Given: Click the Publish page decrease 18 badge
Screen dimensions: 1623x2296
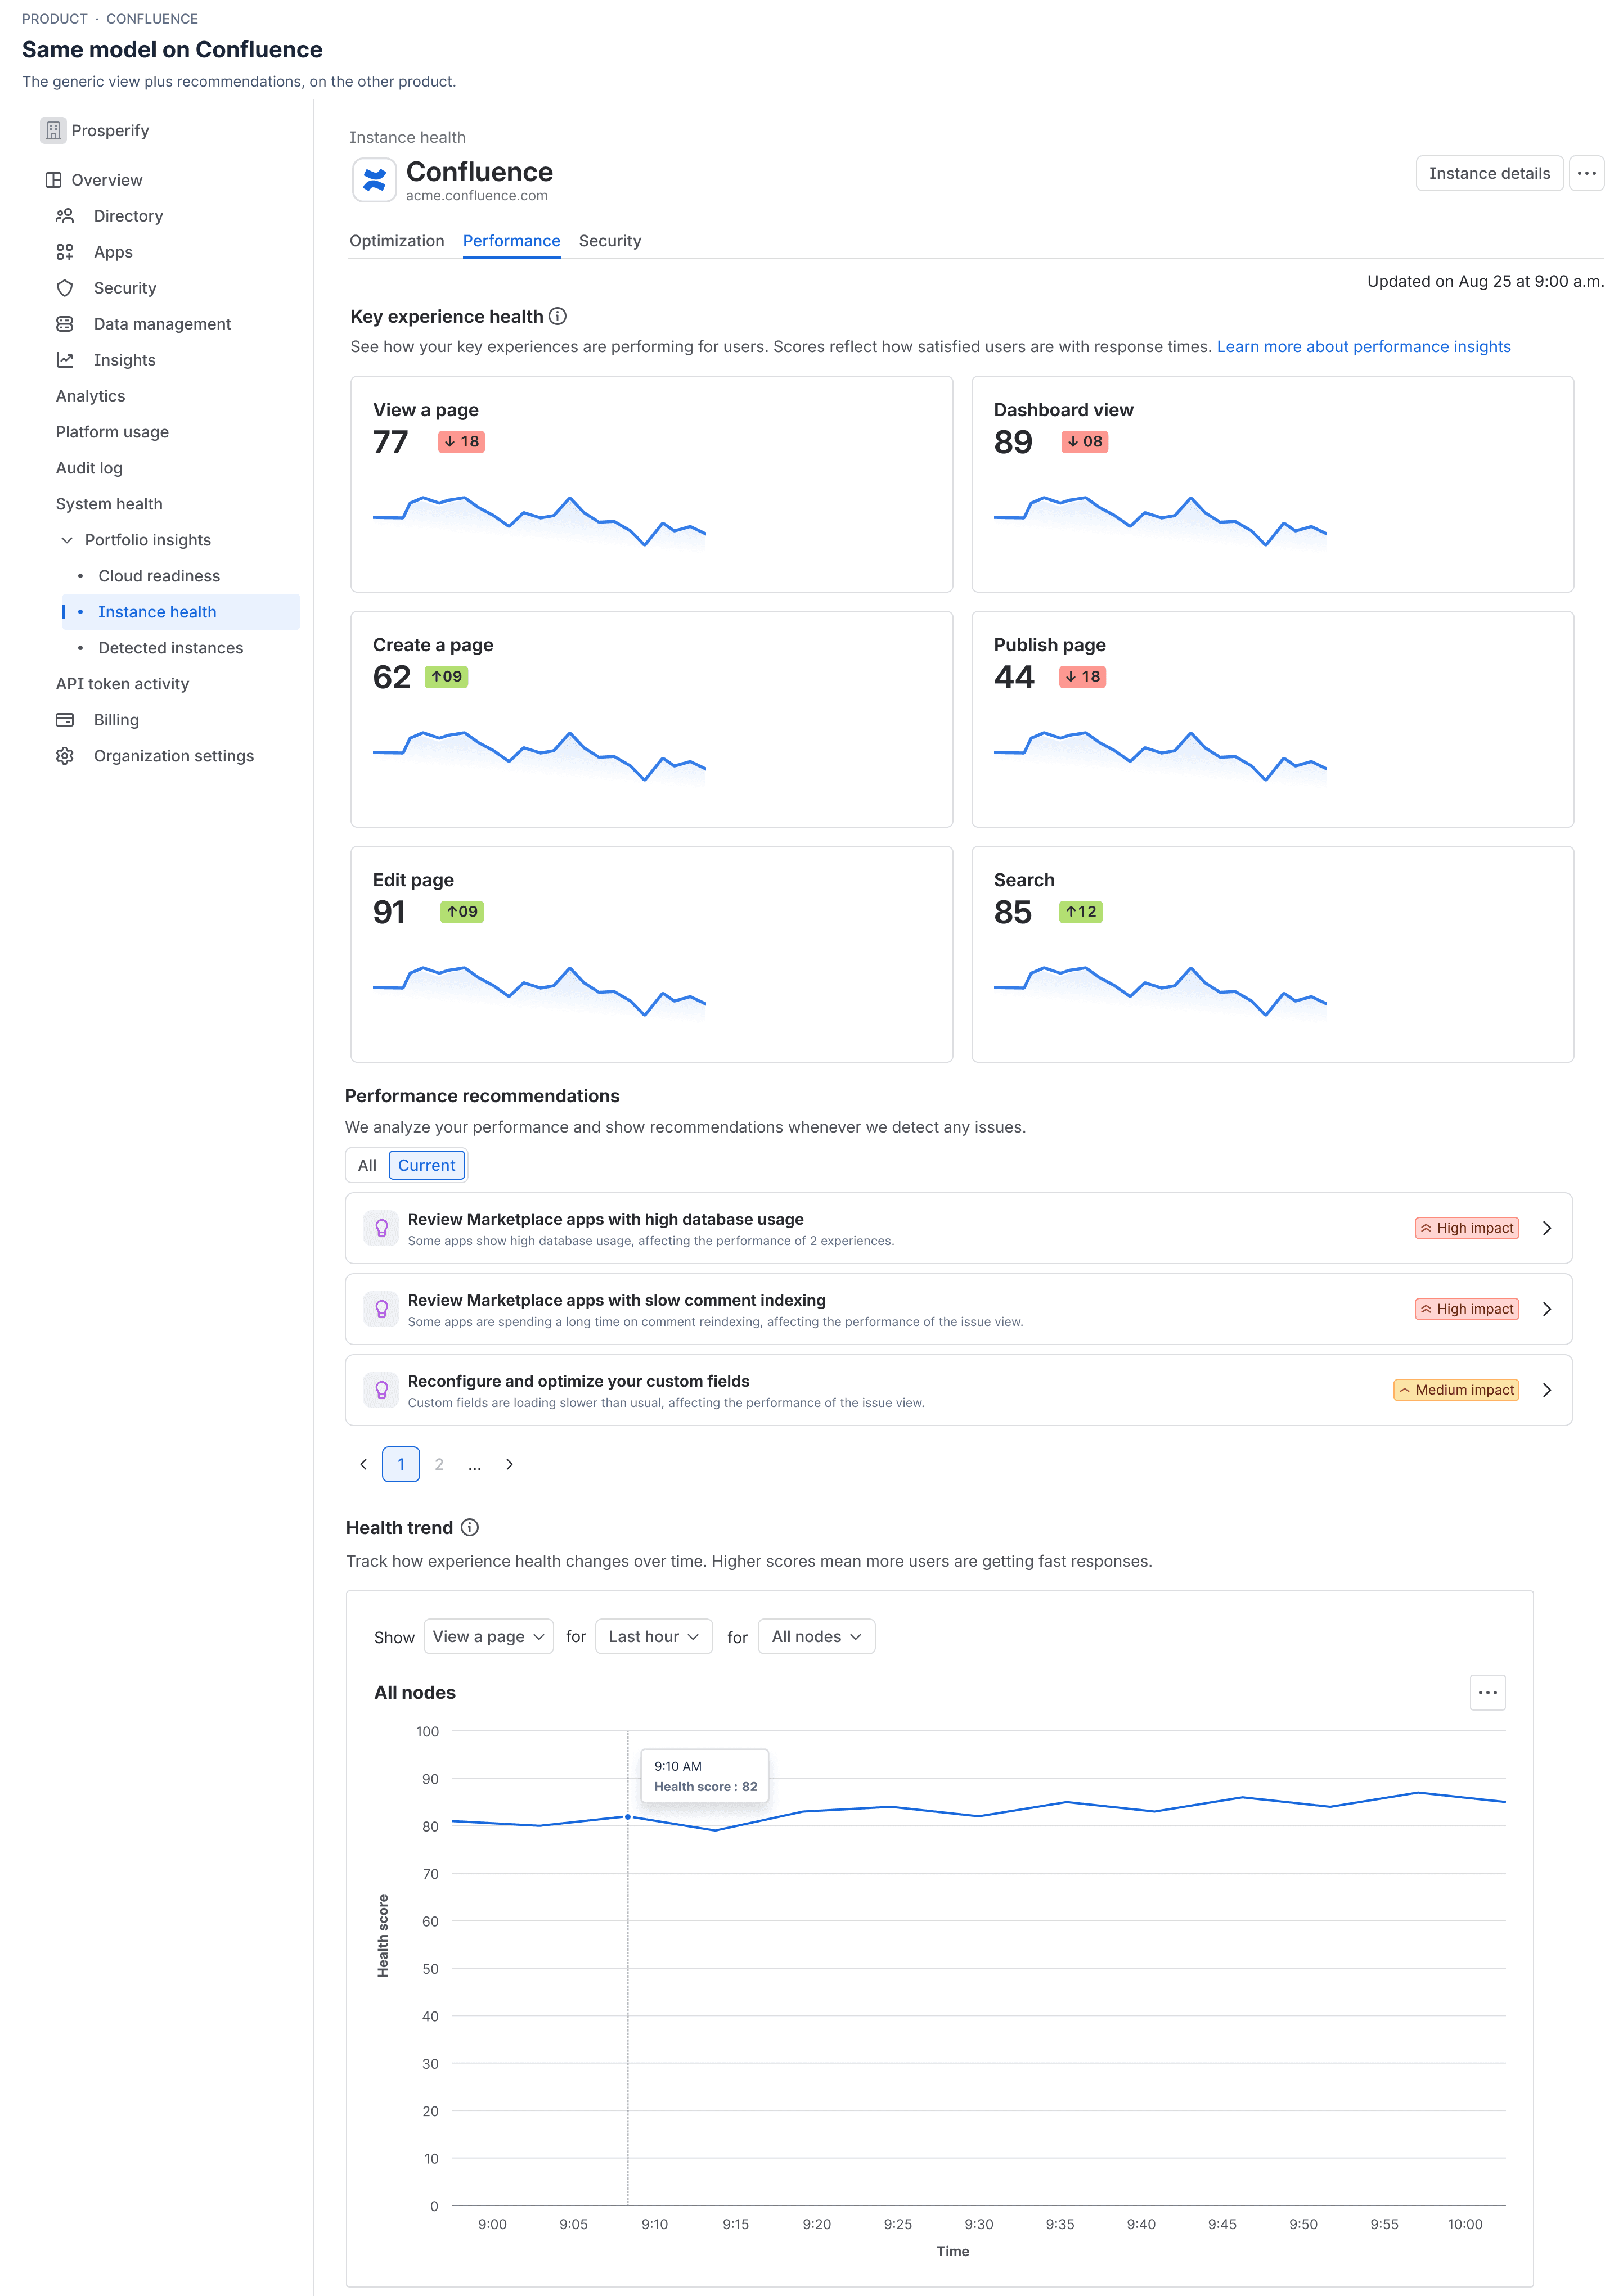Looking at the screenshot, I should [x=1083, y=676].
